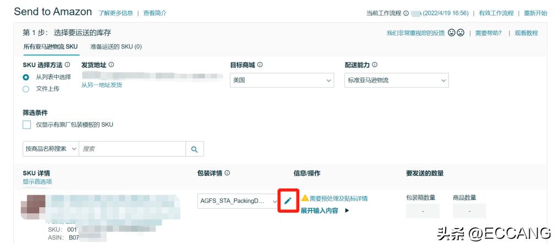Switch to 准备运送的 SKU (0) tab
The width and height of the screenshot is (559, 249).
coord(116,47)
